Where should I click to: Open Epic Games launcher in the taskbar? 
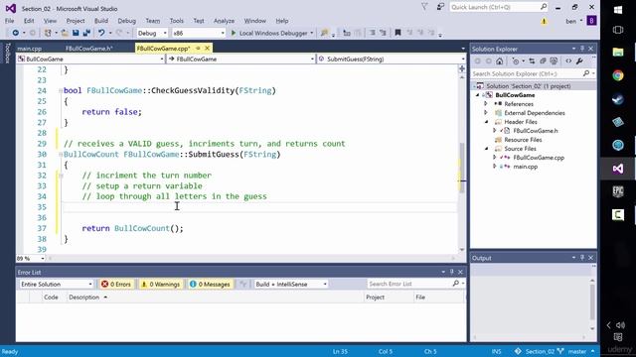click(618, 191)
